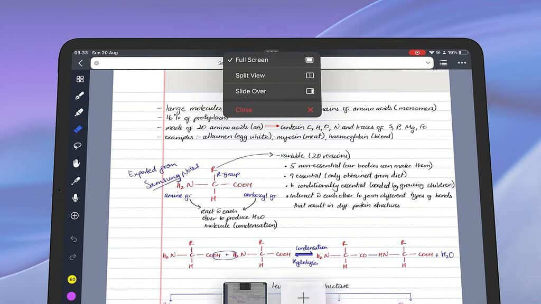Choose the Full Screen option
Screen dimensions: 541x304
[x=272, y=60]
